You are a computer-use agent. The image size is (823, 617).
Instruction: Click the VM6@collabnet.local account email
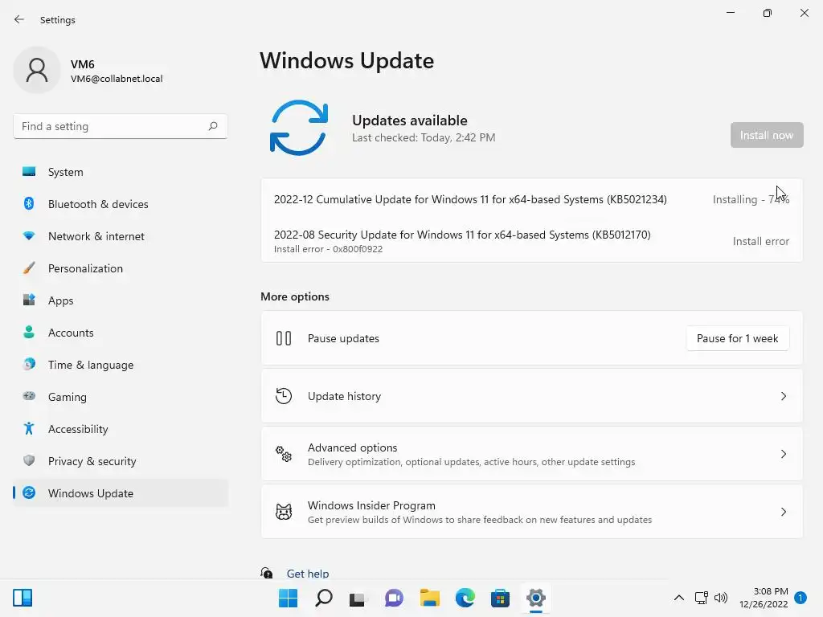(117, 79)
